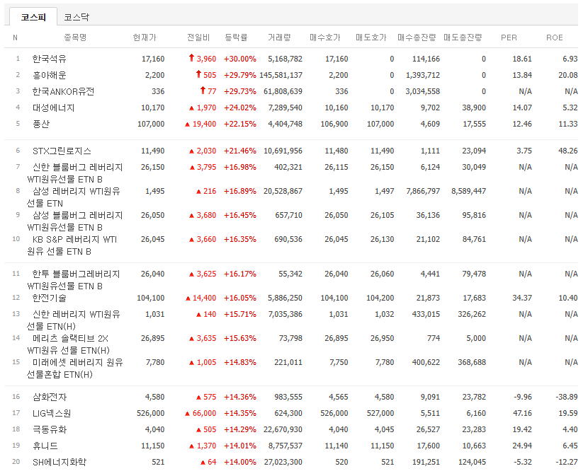Screen dimensions: 588x476
Task: Click the 등락률 column header
Action: pos(236,37)
